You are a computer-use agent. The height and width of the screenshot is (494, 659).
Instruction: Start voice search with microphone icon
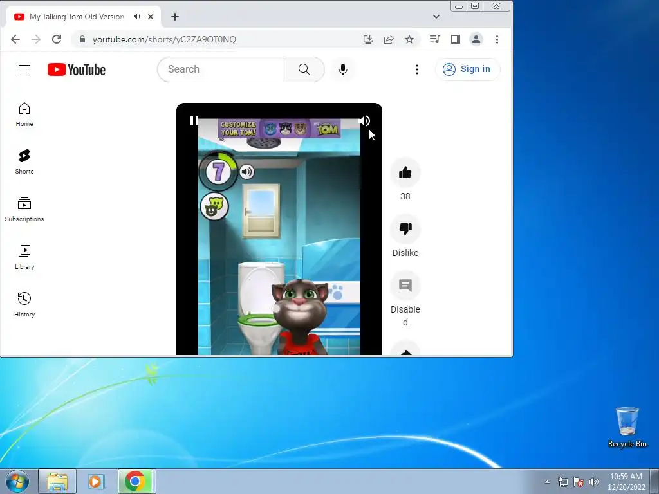tap(343, 69)
